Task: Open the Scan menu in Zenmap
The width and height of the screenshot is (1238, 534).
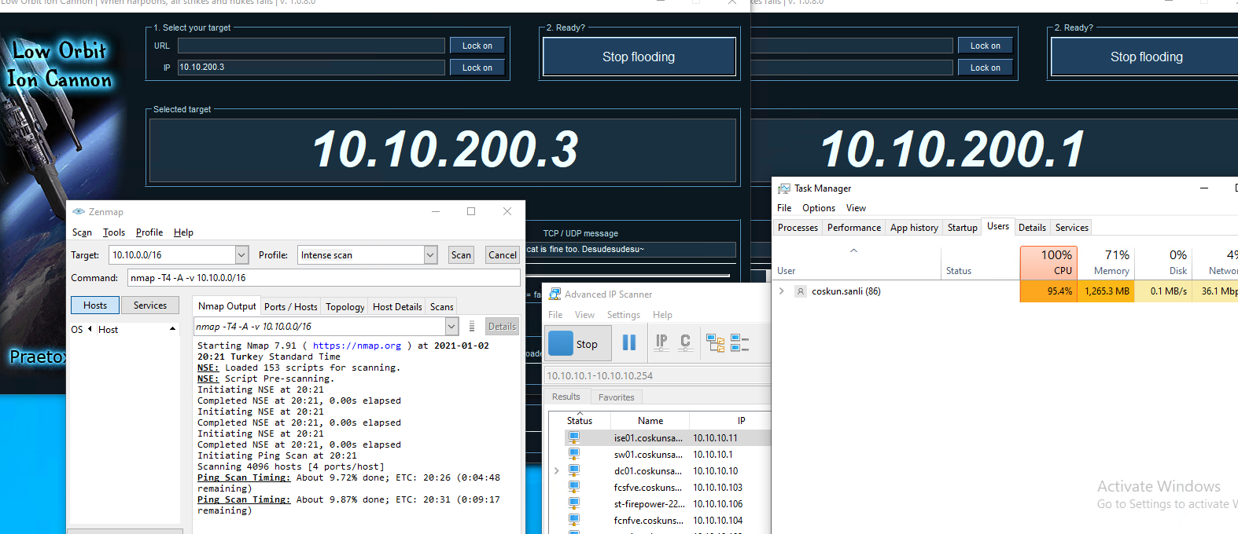Action: [x=82, y=232]
